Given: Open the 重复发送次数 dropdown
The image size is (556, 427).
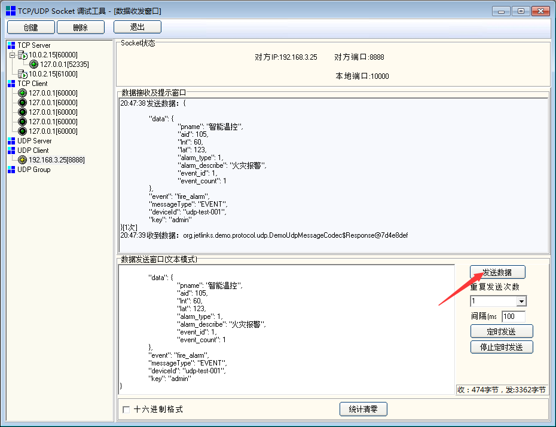Looking at the screenshot, I should 521,302.
